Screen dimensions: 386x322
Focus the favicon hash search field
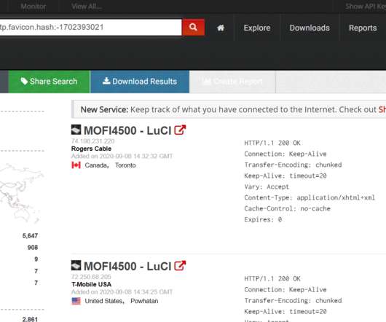(x=90, y=28)
